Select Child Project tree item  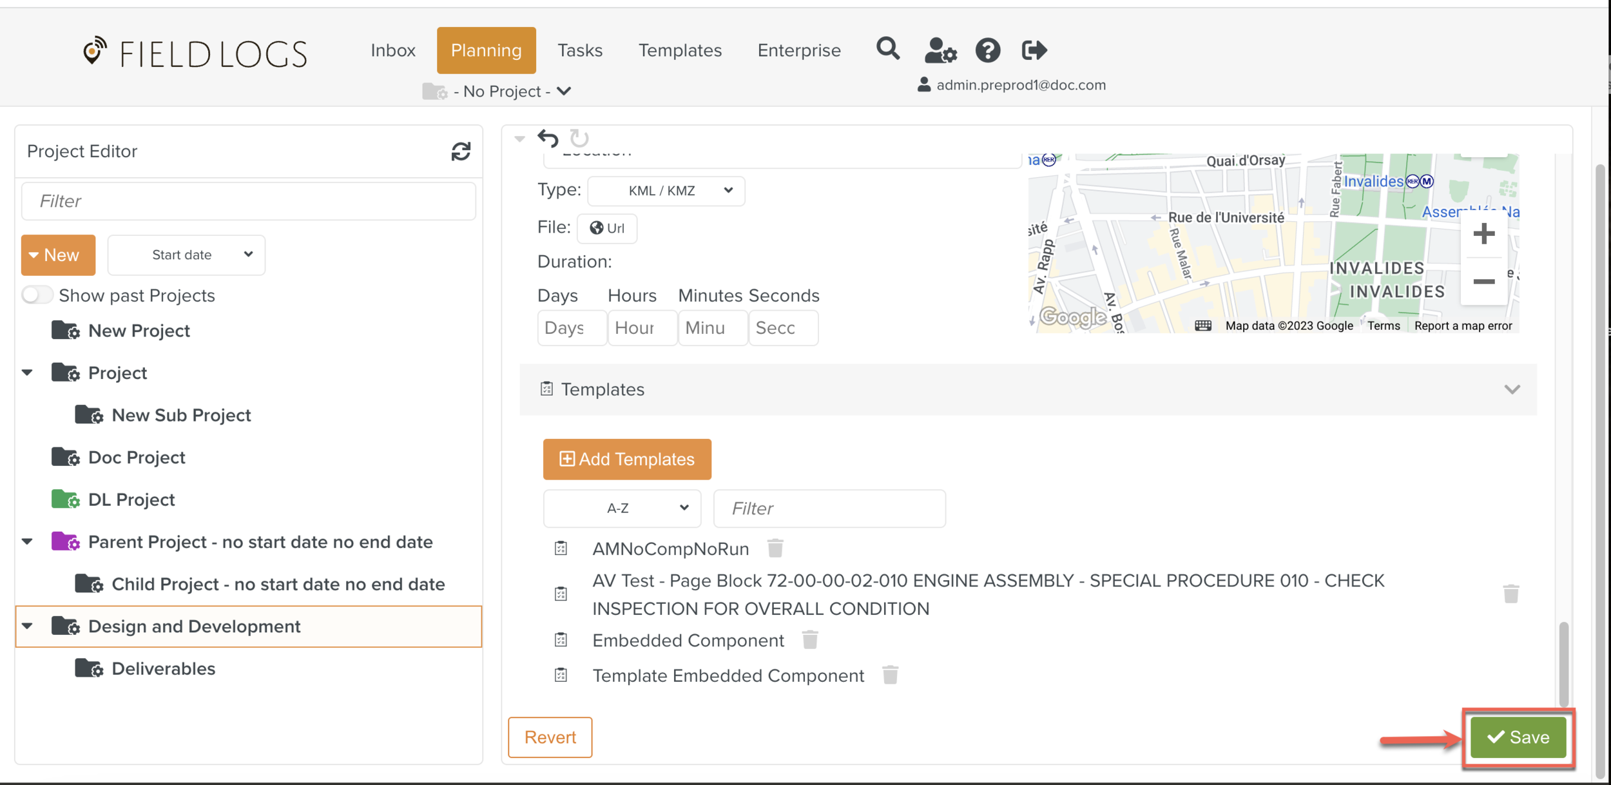(278, 584)
